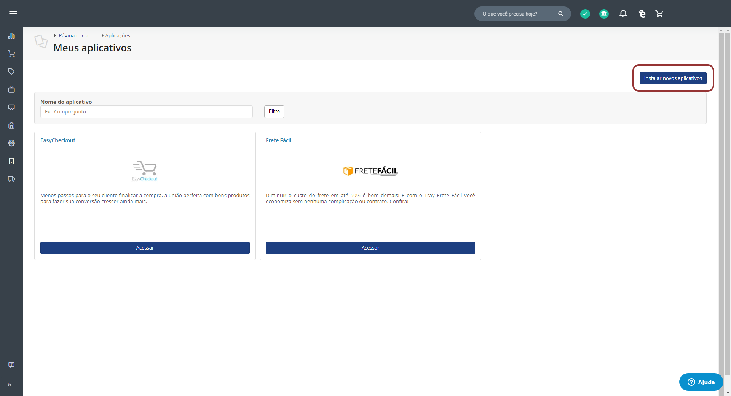Click Instalar novos aplicativos button

(673, 78)
